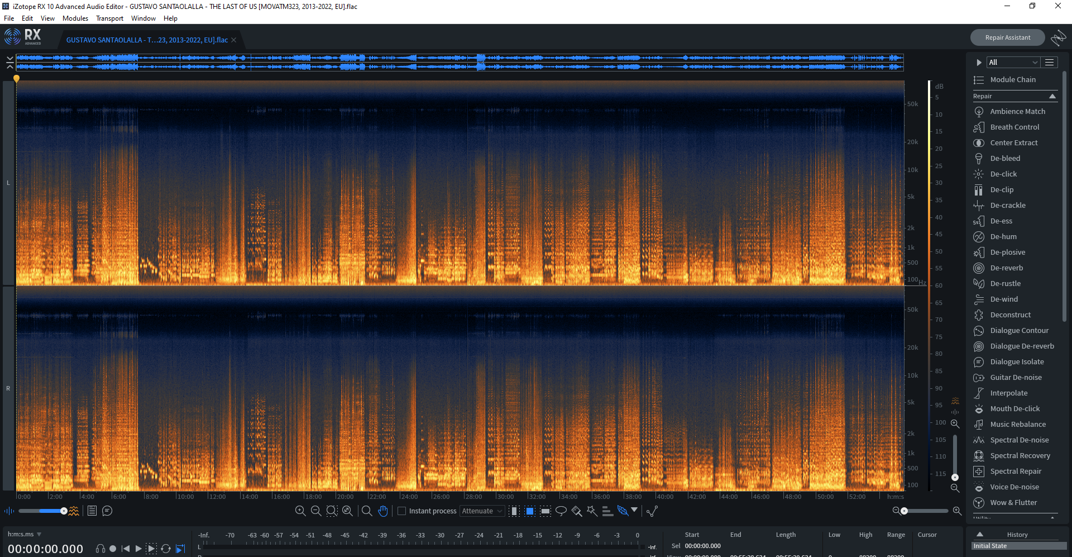Open the h:m:s.ms time format dropdown
The image size is (1072, 557).
pos(23,534)
